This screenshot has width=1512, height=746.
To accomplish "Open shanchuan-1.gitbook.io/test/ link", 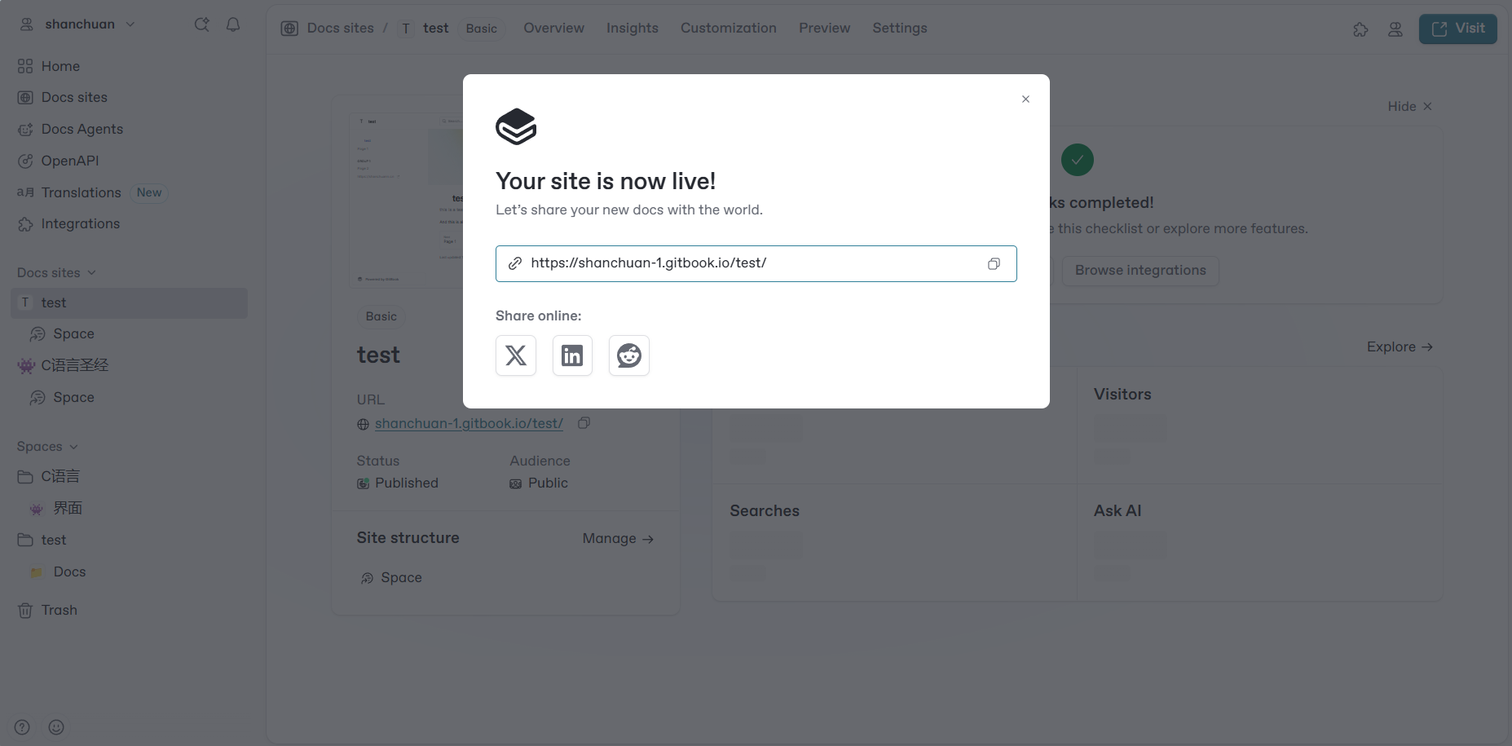I will (469, 424).
